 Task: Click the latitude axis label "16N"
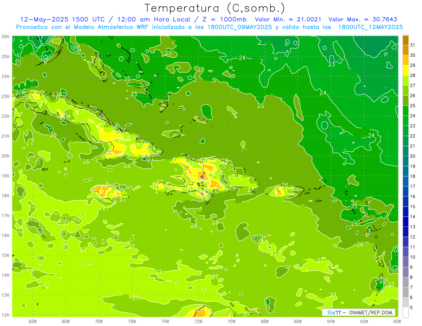click(5, 235)
